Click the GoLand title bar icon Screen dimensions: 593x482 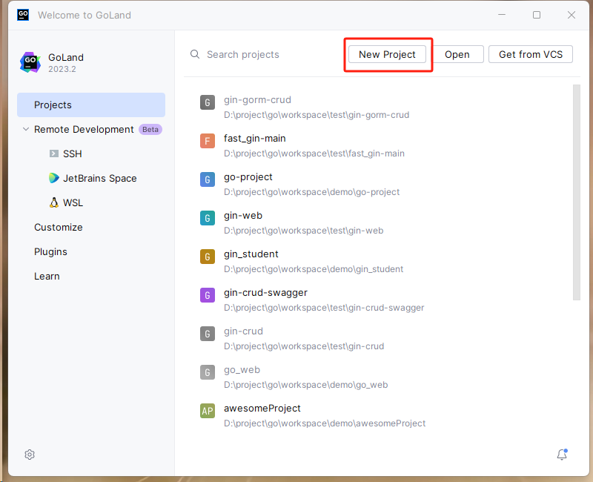(x=23, y=15)
